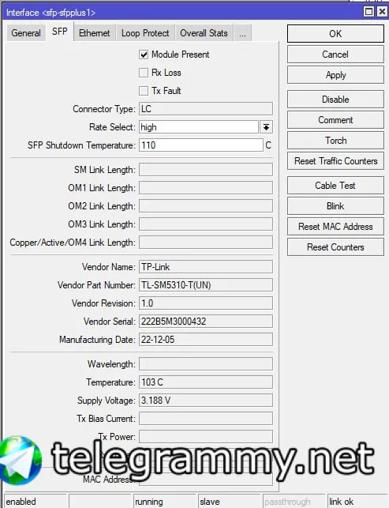Image resolution: width=389 pixels, height=508 pixels.
Task: Go to the Overall Stats tab
Action: pos(204,32)
